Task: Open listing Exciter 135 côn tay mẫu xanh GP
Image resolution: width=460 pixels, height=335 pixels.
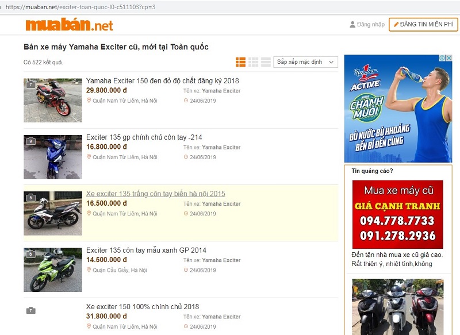Action: point(146,251)
